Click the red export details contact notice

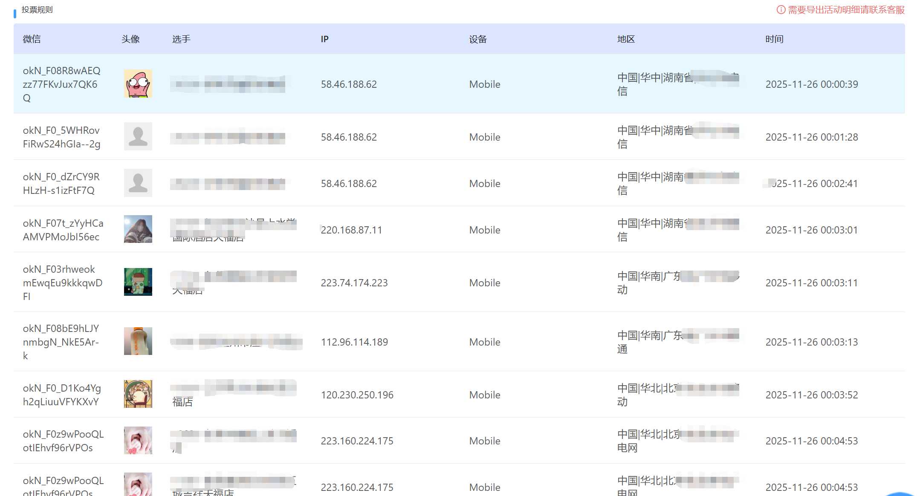pyautogui.click(x=846, y=10)
